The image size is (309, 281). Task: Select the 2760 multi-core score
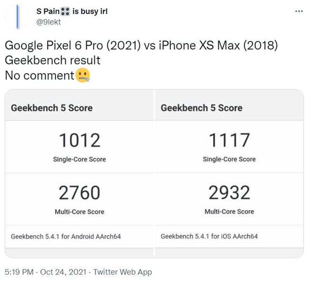pyautogui.click(x=79, y=193)
